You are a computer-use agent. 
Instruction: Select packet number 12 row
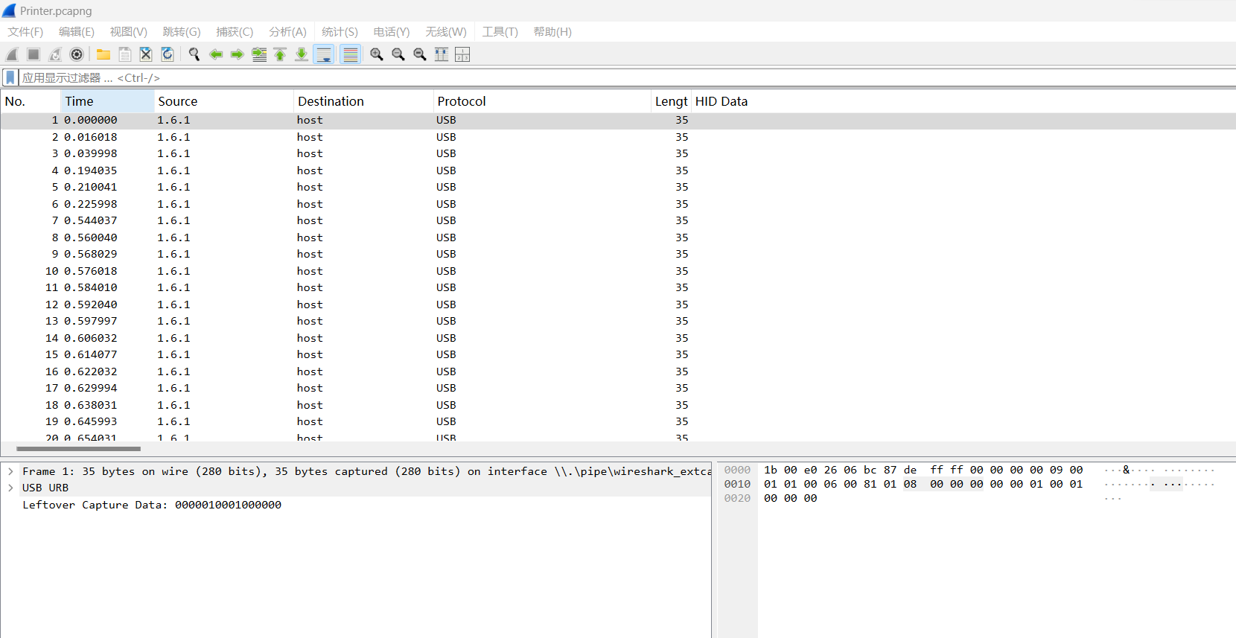pyautogui.click(x=618, y=304)
